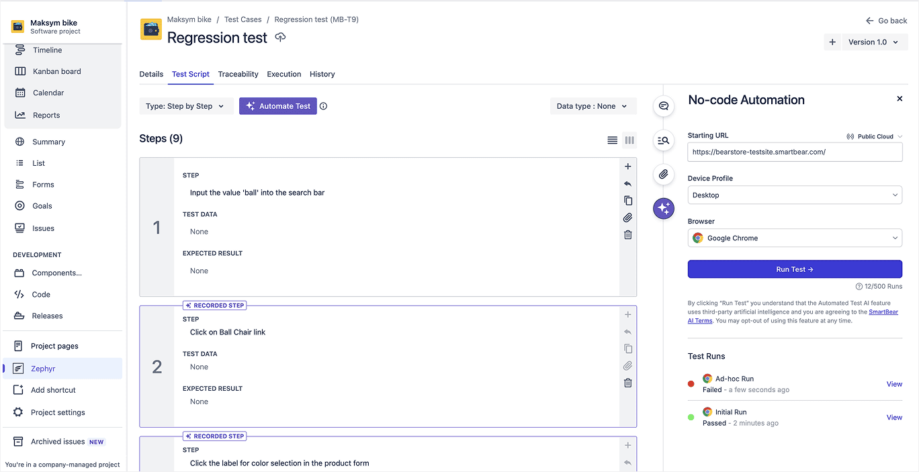
Task: Toggle the No-code Automation sparkle panel icon
Action: click(664, 208)
